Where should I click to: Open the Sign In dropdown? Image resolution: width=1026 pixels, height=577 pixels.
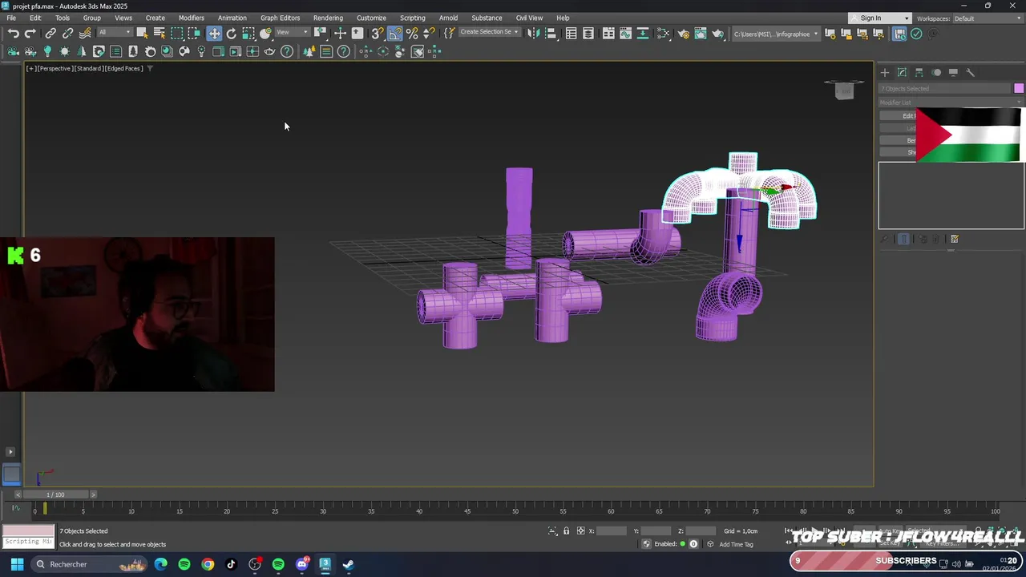(879, 18)
